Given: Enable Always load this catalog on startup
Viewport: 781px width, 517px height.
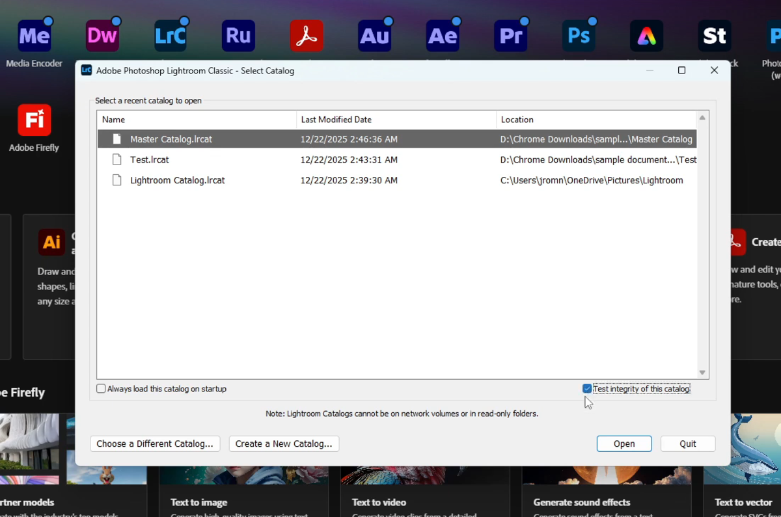Looking at the screenshot, I should pos(101,389).
